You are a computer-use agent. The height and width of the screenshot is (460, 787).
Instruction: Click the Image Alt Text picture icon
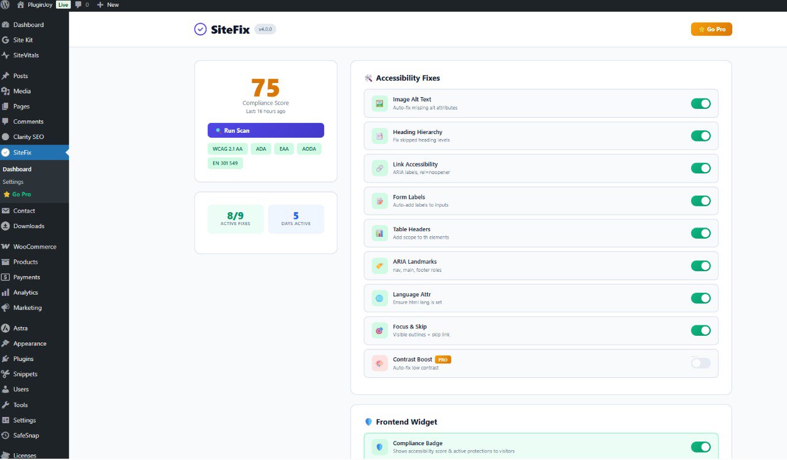coord(379,103)
